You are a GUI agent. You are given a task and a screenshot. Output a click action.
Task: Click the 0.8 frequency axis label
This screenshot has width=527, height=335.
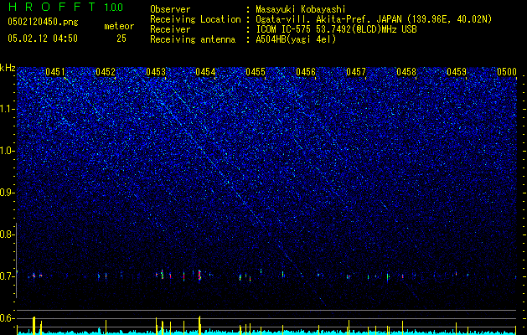pos(8,234)
